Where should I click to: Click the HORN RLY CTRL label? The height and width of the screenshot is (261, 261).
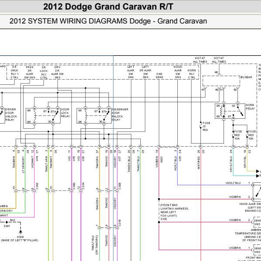[x=192, y=74]
